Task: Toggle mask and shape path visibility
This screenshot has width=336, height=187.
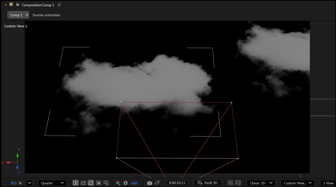Action: [91, 183]
